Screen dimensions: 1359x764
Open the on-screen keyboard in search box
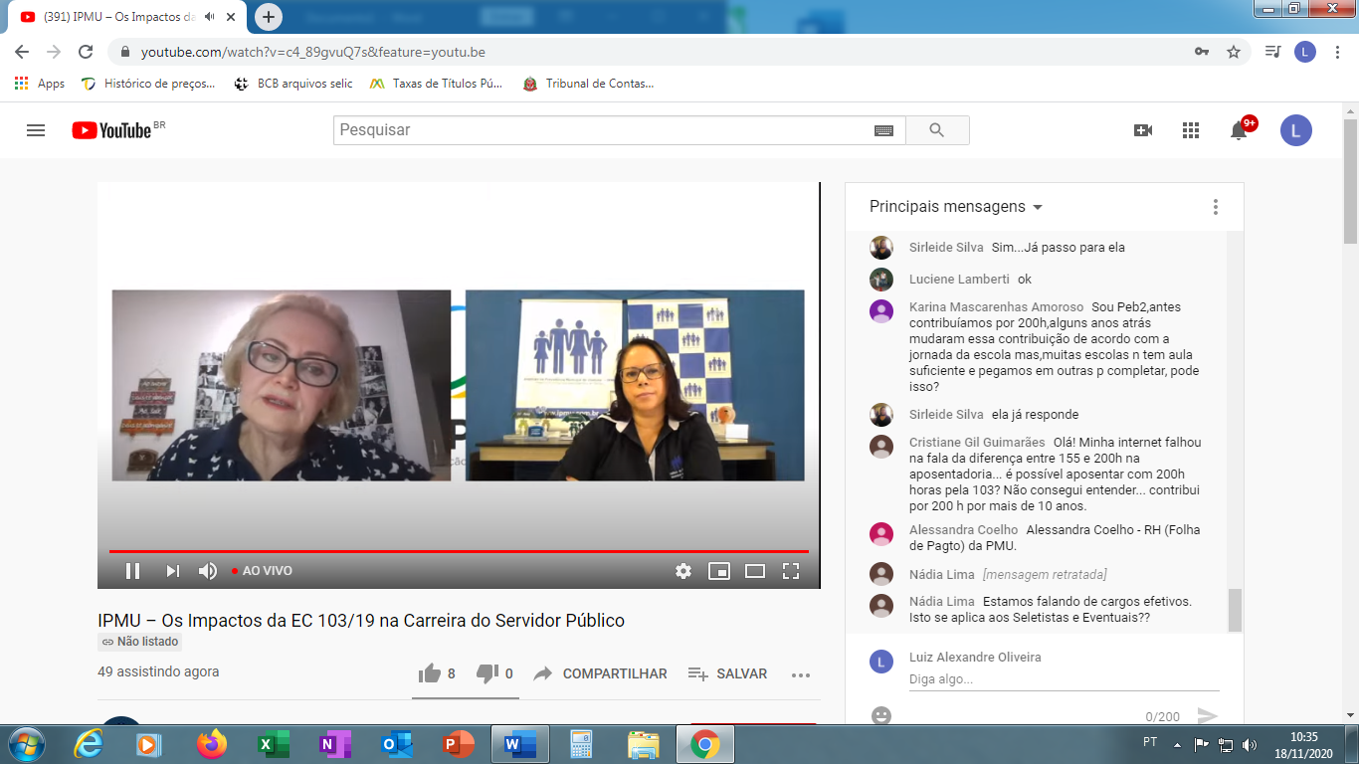pyautogui.click(x=883, y=130)
